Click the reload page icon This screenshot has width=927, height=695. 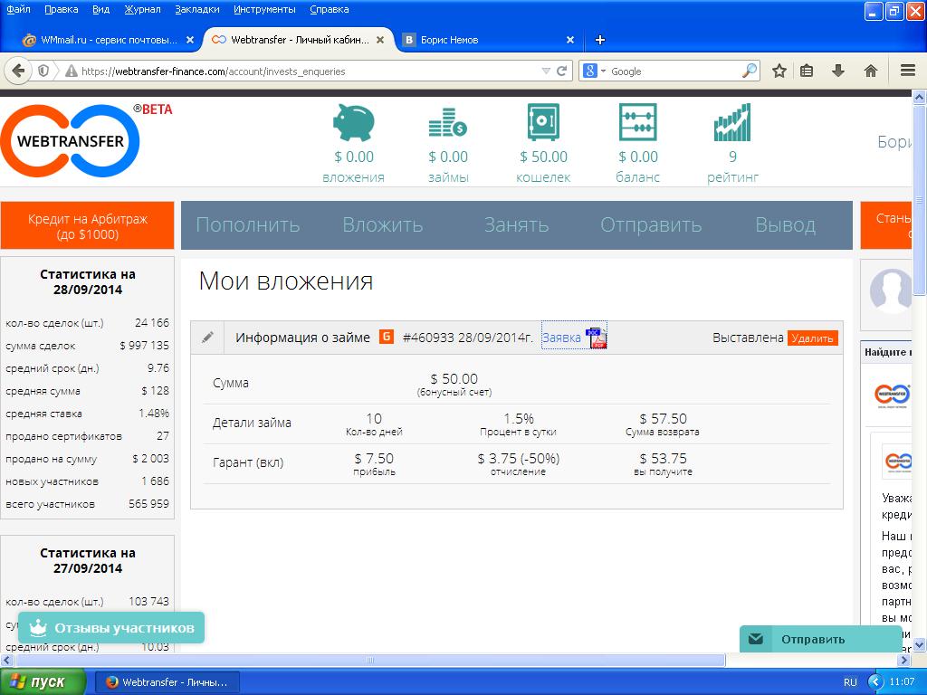(561, 71)
